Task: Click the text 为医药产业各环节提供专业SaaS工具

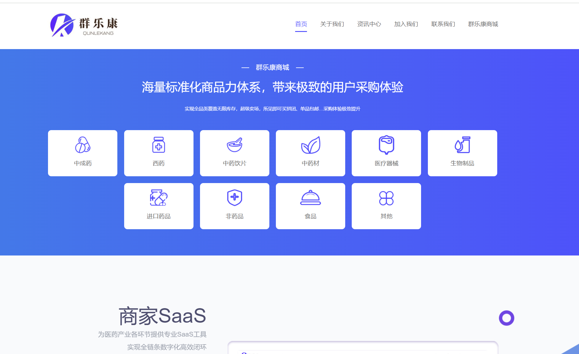Action: [x=152, y=334]
